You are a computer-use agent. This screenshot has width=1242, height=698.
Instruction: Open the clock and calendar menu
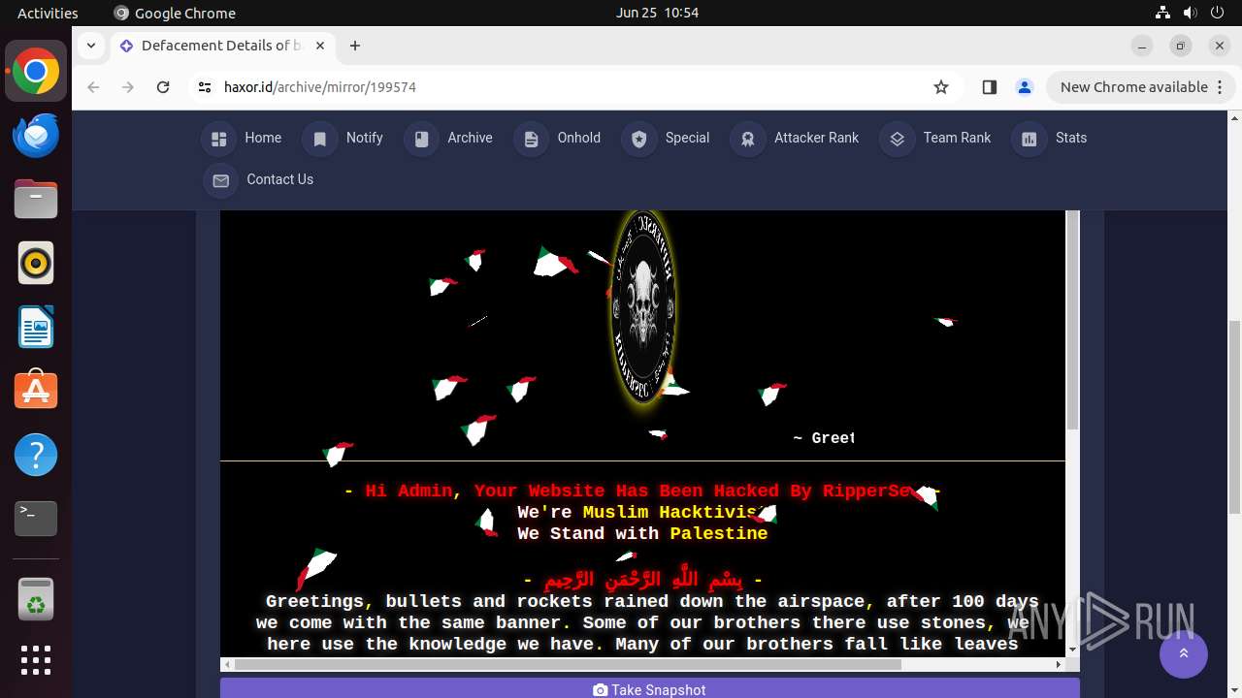(x=657, y=13)
